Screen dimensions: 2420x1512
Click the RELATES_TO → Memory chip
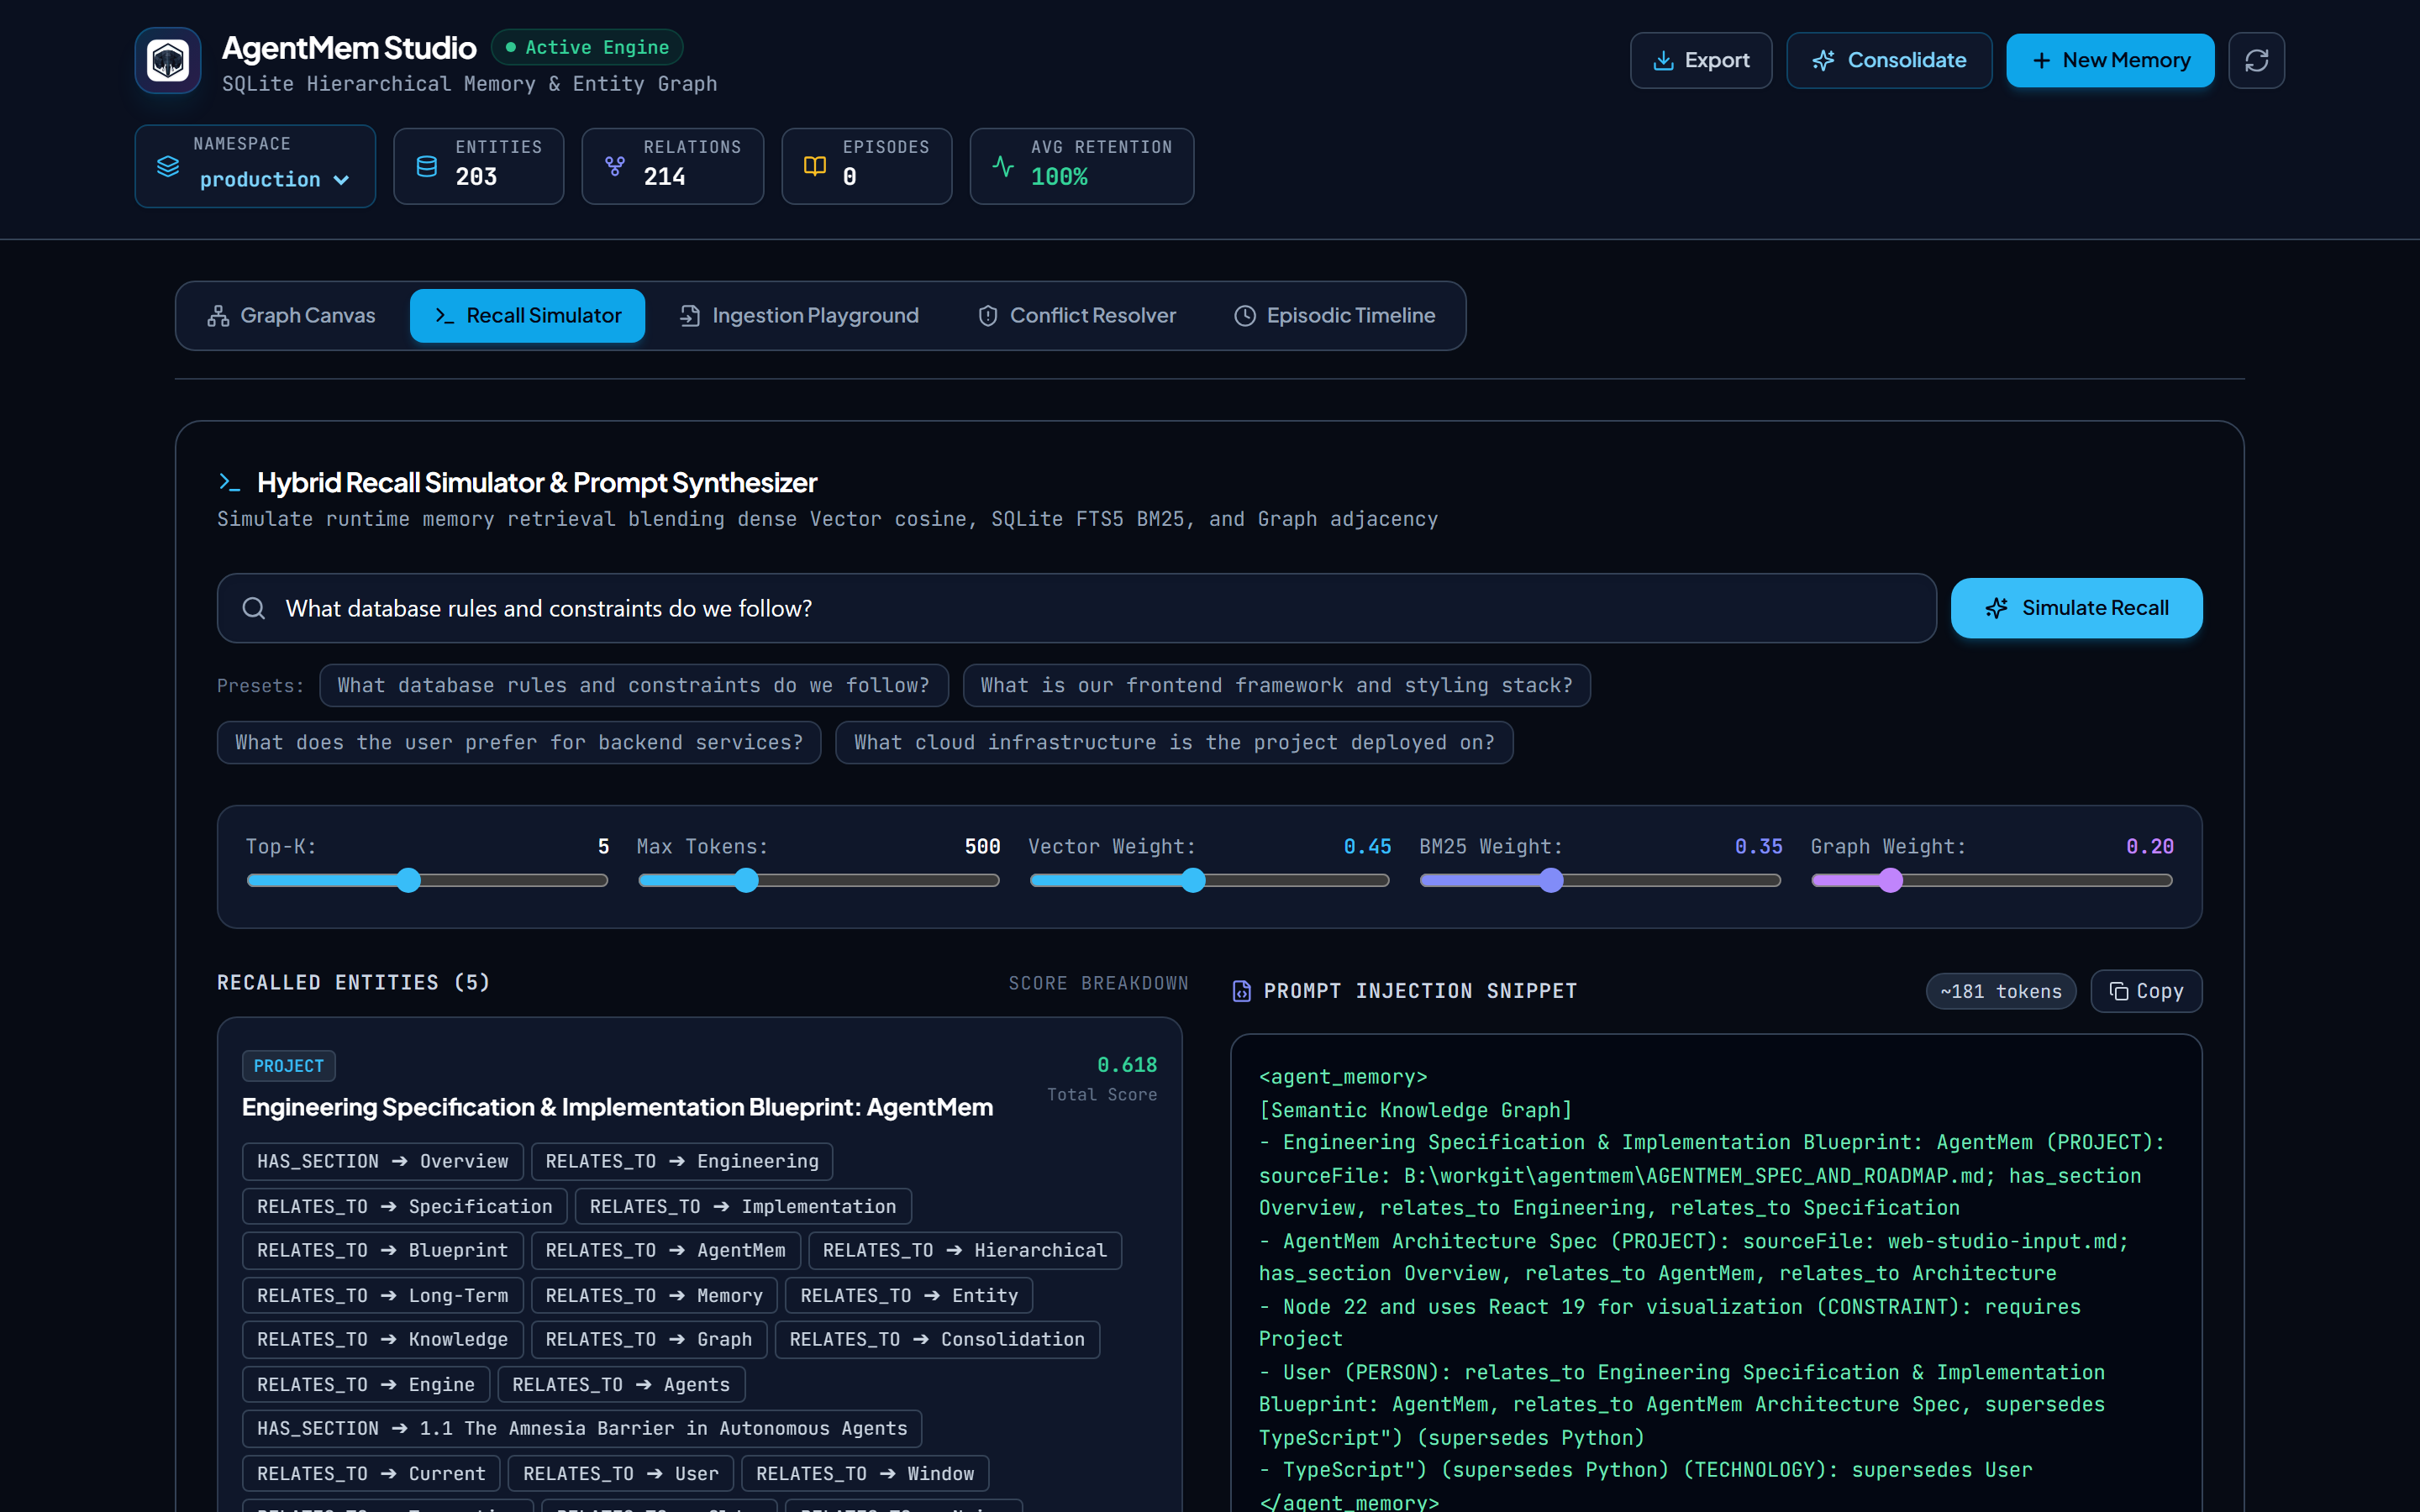pyautogui.click(x=654, y=1295)
